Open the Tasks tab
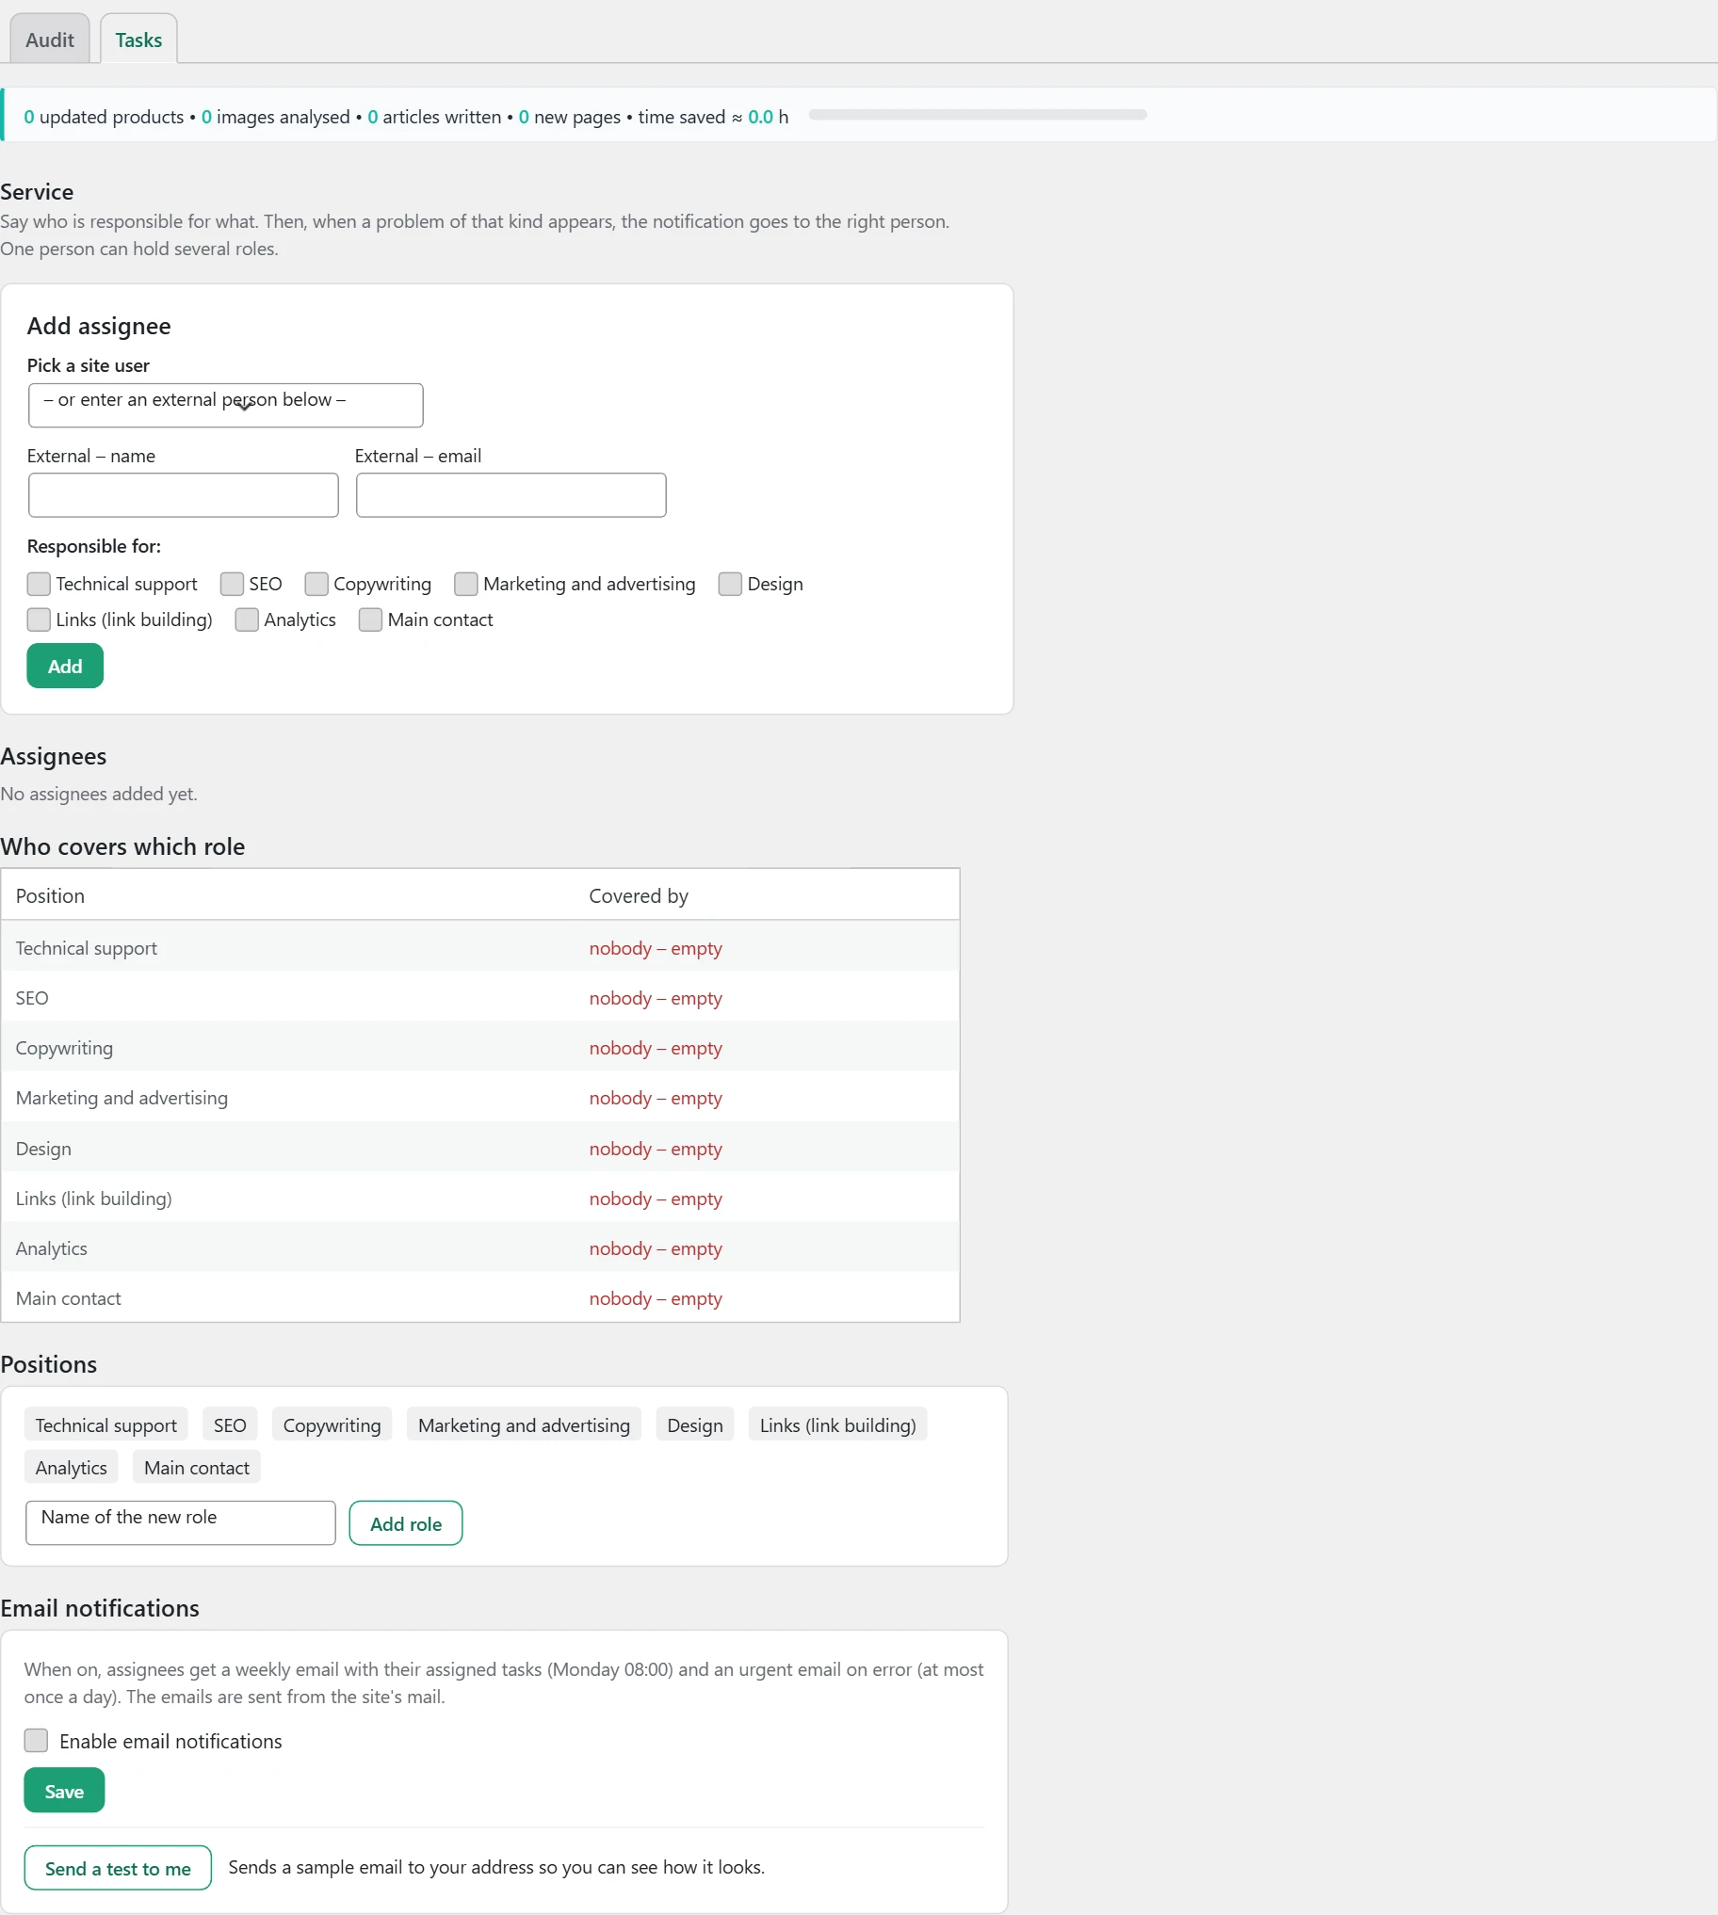 [138, 40]
